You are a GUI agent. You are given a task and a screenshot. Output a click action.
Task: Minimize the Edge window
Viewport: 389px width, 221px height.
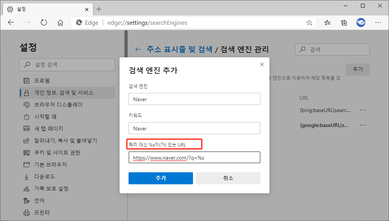pos(345,6)
